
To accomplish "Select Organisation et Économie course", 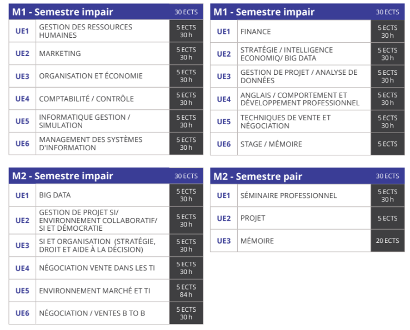I will click(x=91, y=76).
